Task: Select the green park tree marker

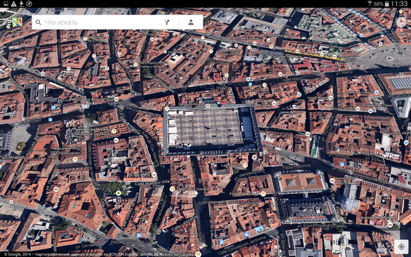Action: [x=119, y=193]
